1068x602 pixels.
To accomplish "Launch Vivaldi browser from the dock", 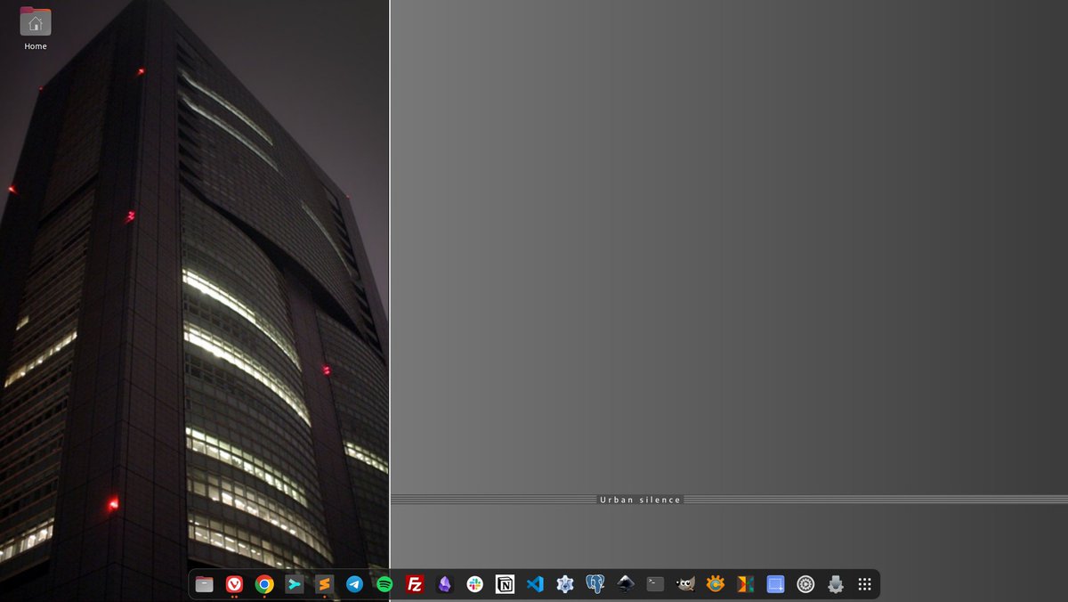I will tap(234, 584).
